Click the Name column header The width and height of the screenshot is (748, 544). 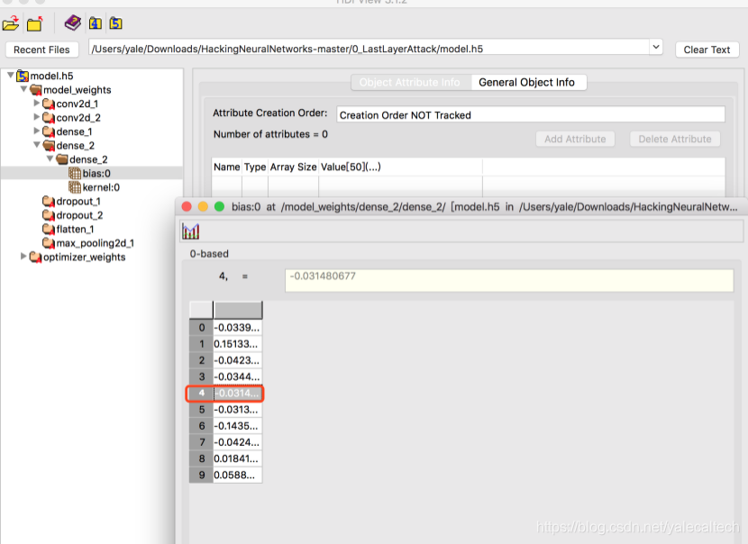[x=226, y=167]
